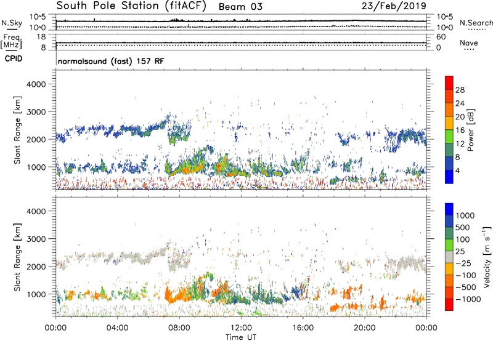
Task: Click the '08:00' time tick label
Action: point(179,327)
